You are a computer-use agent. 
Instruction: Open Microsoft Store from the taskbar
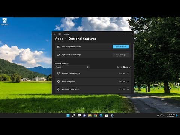pyautogui.click(x=106, y=115)
